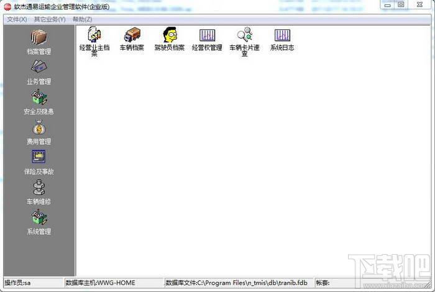The height and width of the screenshot is (292, 435).
Task: Click 帐套 status bar field
Action: point(372,283)
